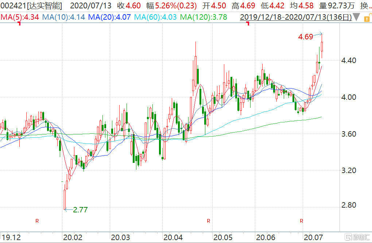Toggle the MA(60) indicator label

click(x=156, y=17)
